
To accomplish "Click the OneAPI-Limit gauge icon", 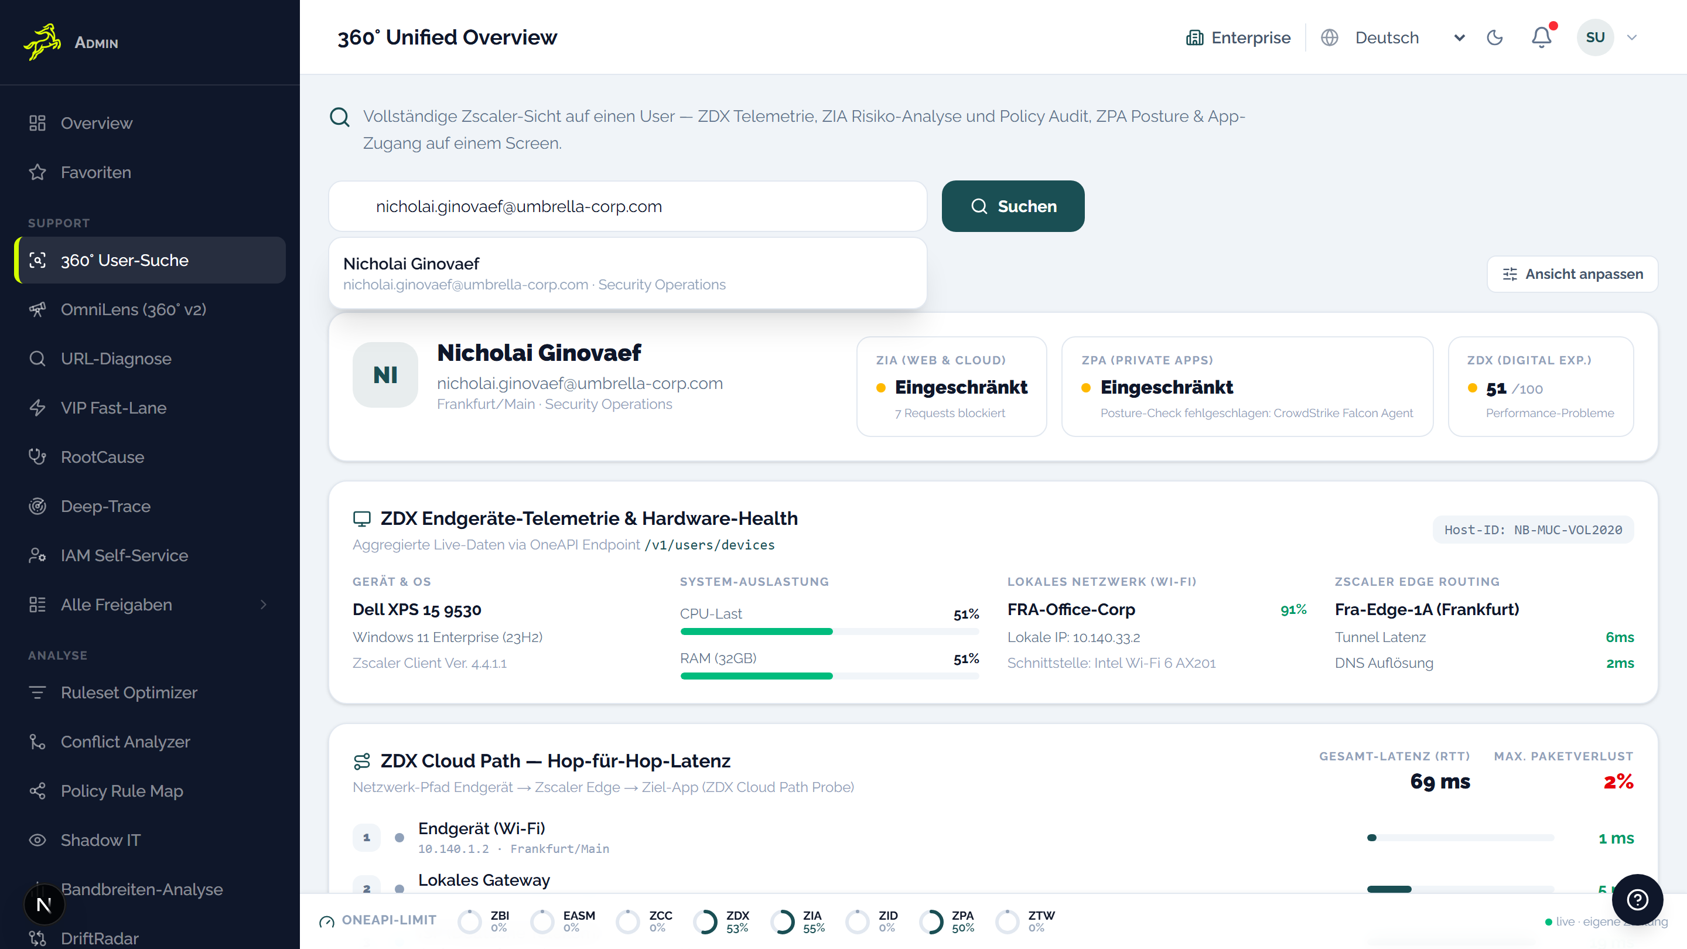I will [326, 921].
